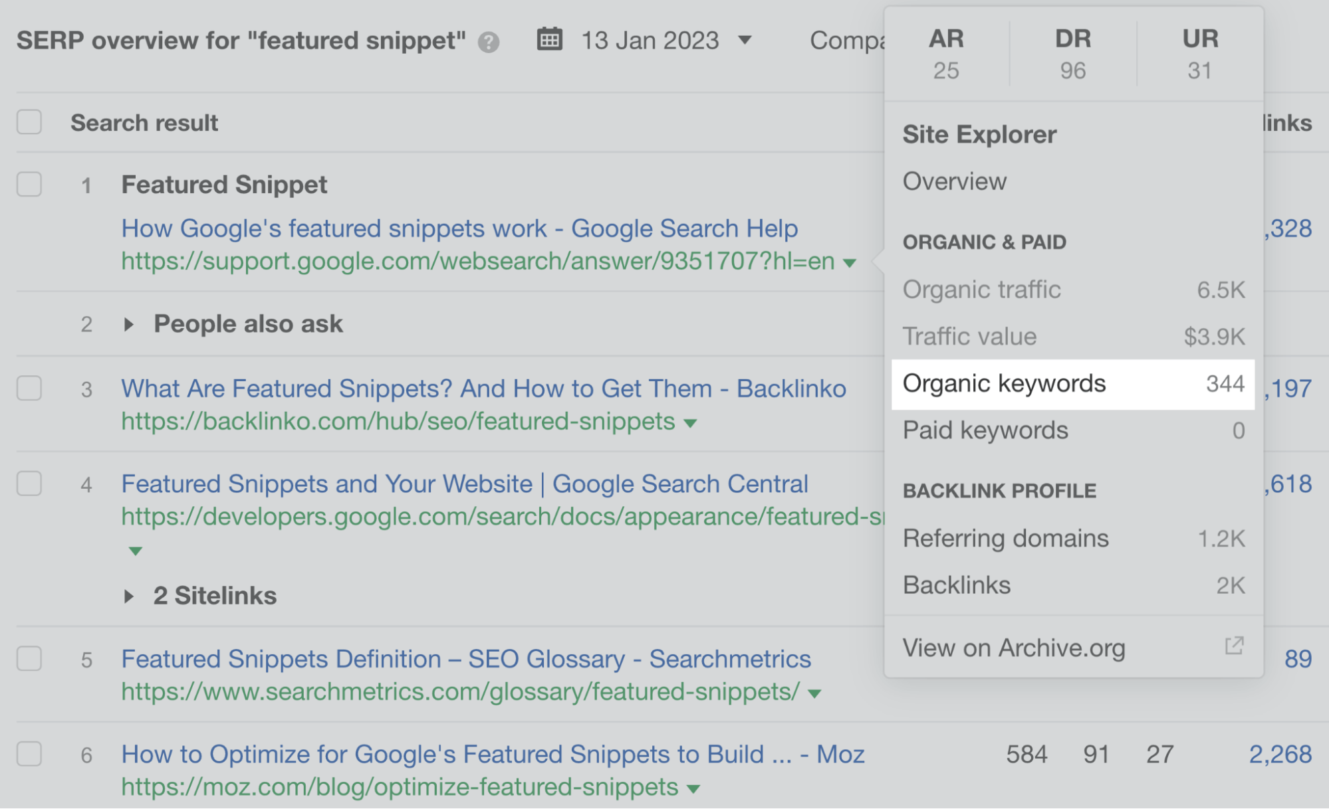
Task: Click the calendar icon beside the date
Action: [549, 40]
